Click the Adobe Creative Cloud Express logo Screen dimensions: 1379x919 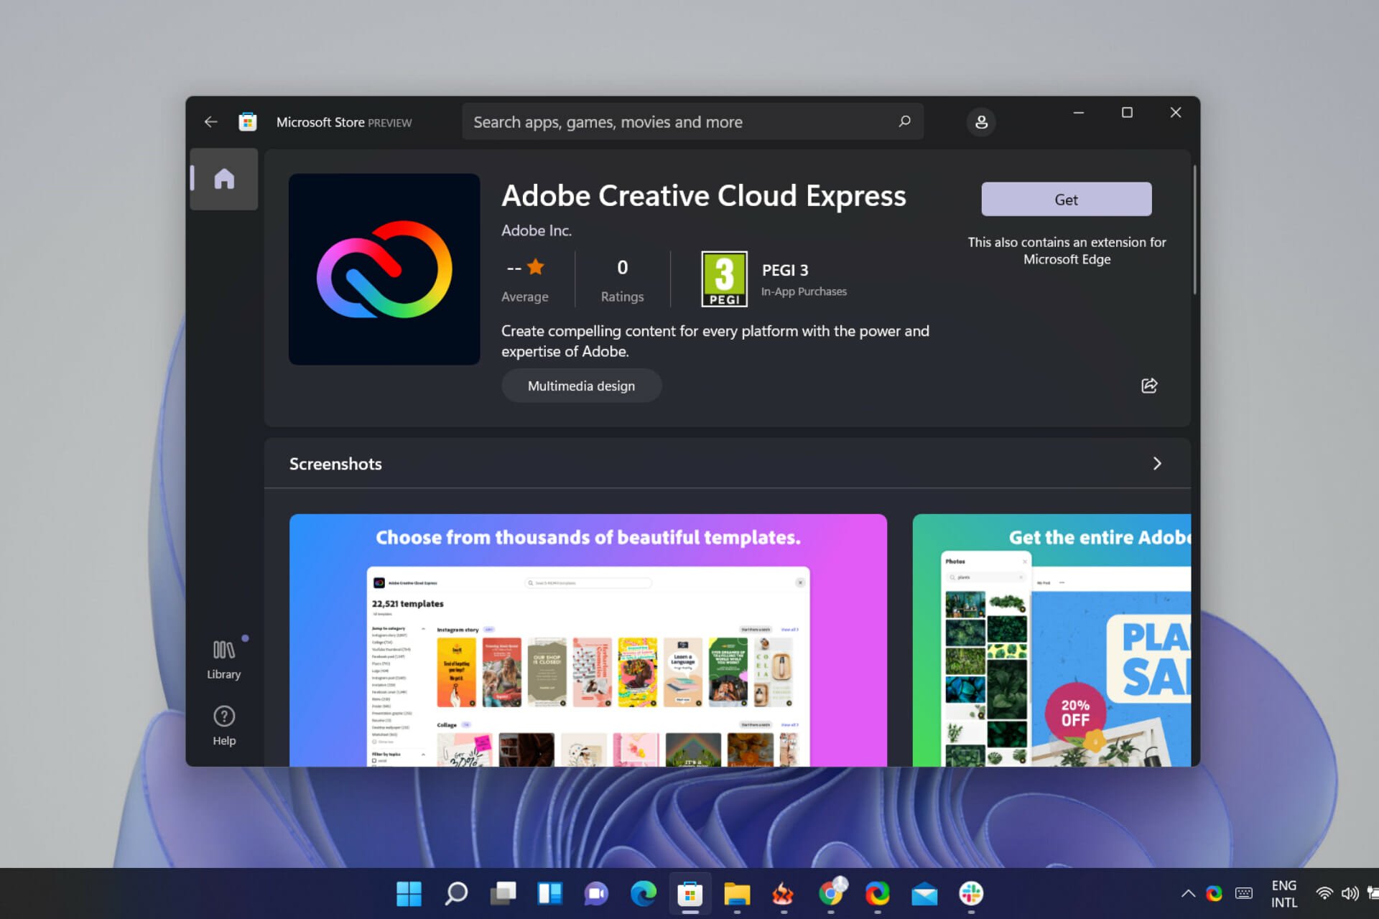(x=384, y=269)
